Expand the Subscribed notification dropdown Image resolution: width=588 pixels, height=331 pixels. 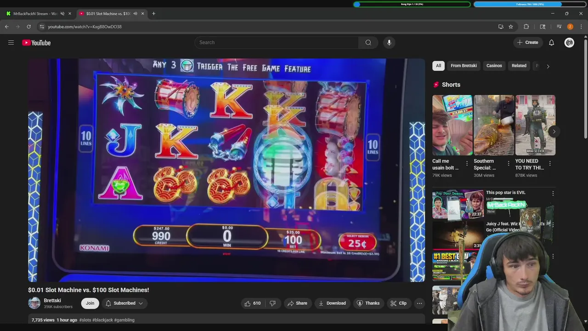[x=124, y=303]
